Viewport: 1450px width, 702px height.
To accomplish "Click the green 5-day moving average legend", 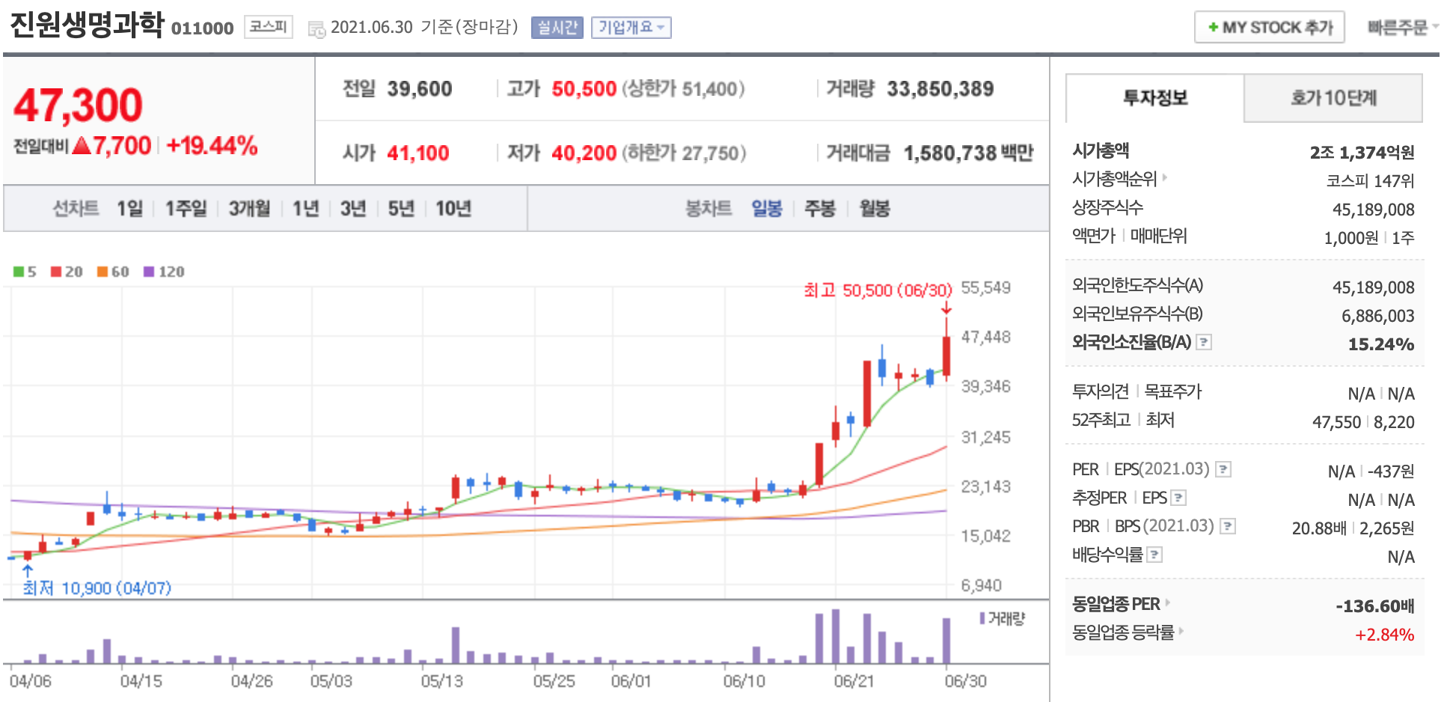I will tap(25, 272).
